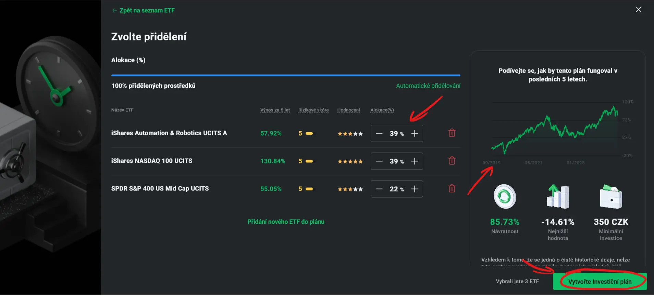The height and width of the screenshot is (297, 654).
Task: Click the 130.84% five-year return value
Action: click(273, 161)
